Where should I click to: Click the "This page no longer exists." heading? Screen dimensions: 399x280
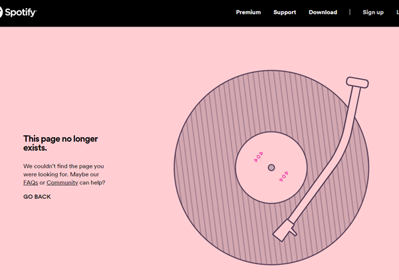pos(61,143)
